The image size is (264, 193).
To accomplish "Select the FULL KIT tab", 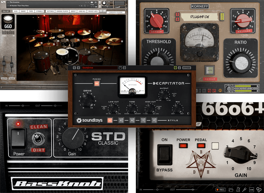I will point(6,11).
